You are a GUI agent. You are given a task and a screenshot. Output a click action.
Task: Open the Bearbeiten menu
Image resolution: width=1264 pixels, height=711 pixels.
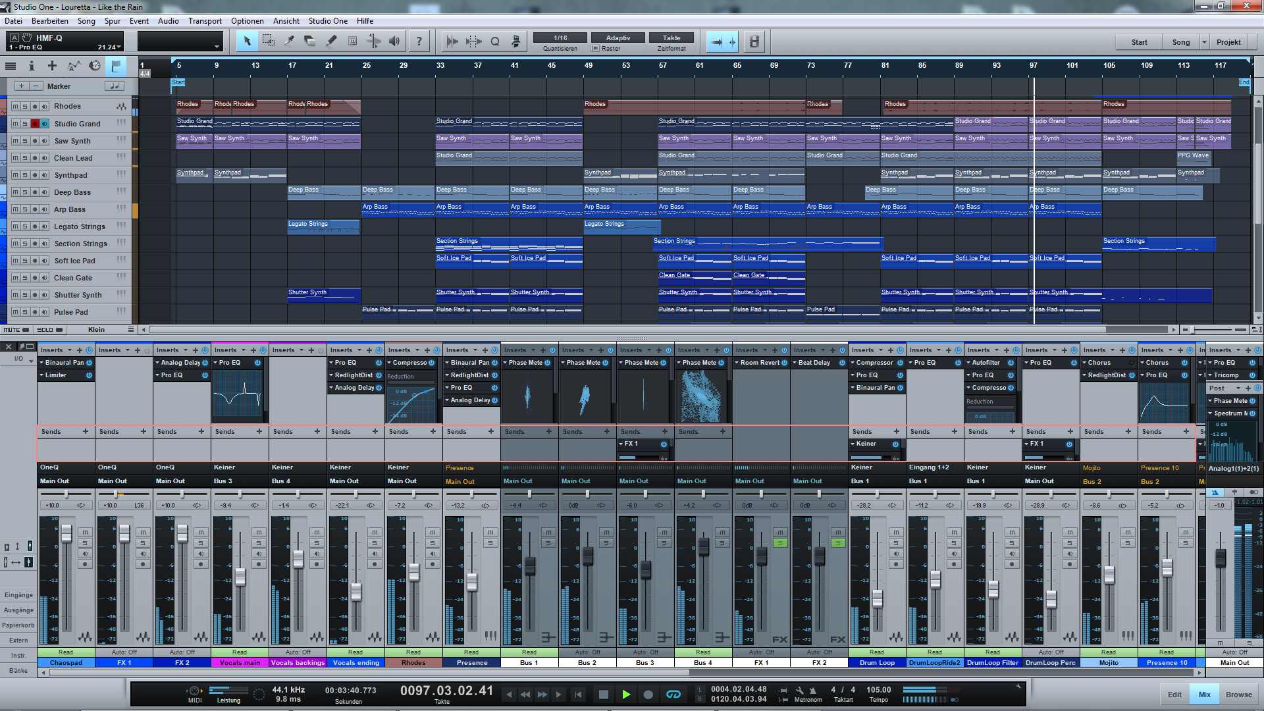point(50,21)
